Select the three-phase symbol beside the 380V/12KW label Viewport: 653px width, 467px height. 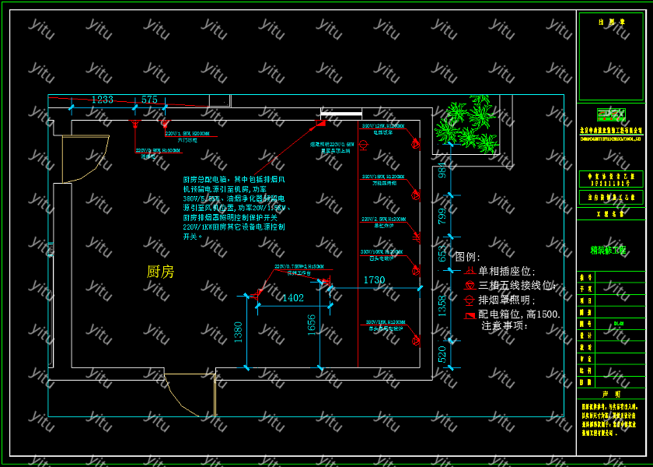click(x=416, y=144)
